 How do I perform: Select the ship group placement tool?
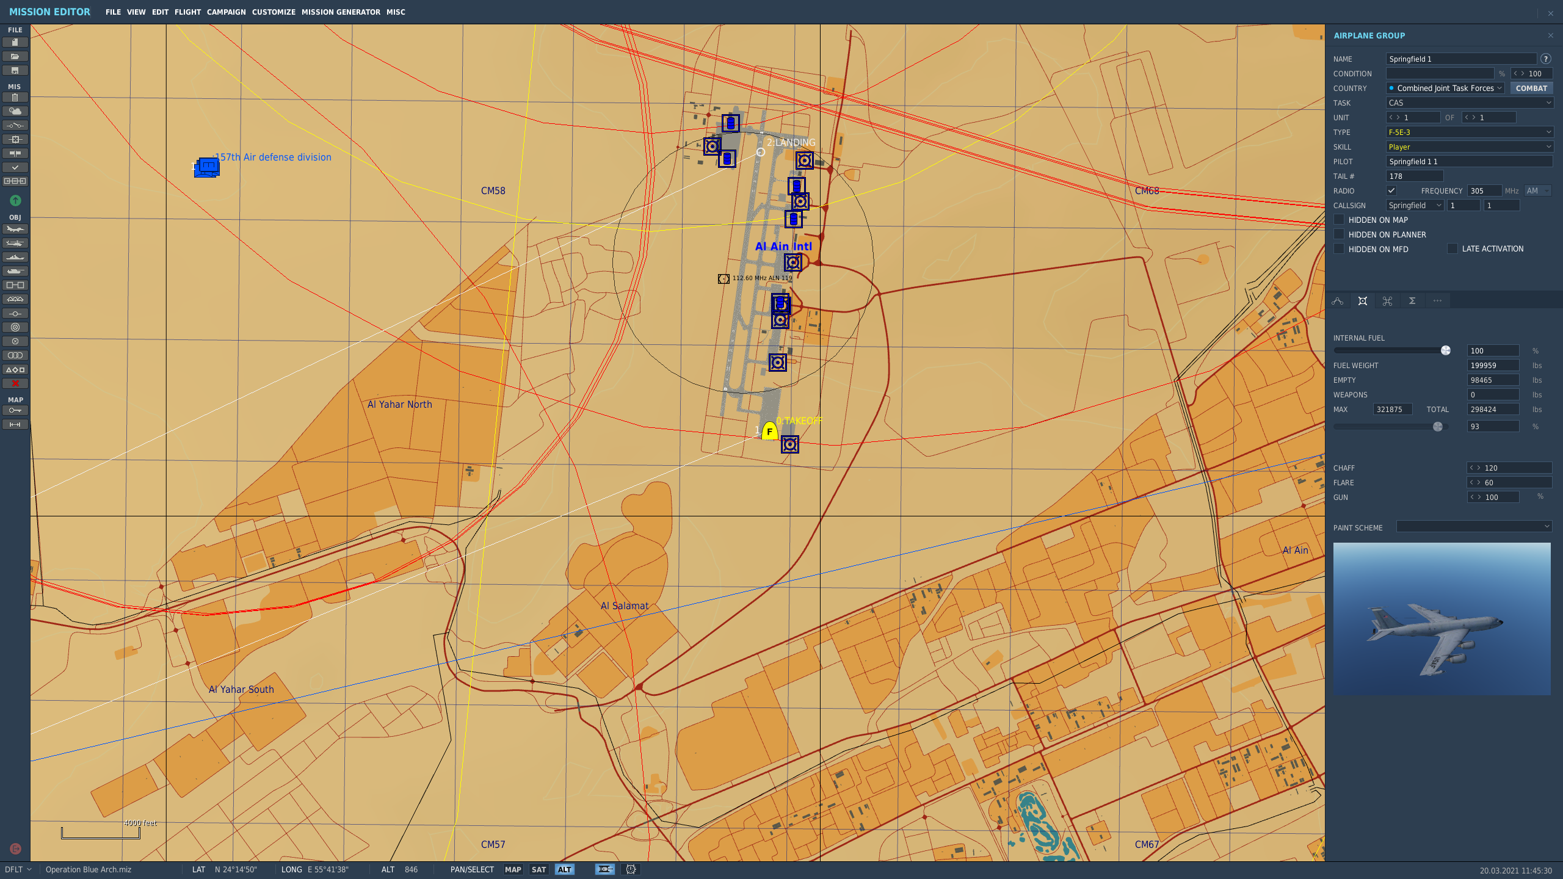[x=15, y=257]
